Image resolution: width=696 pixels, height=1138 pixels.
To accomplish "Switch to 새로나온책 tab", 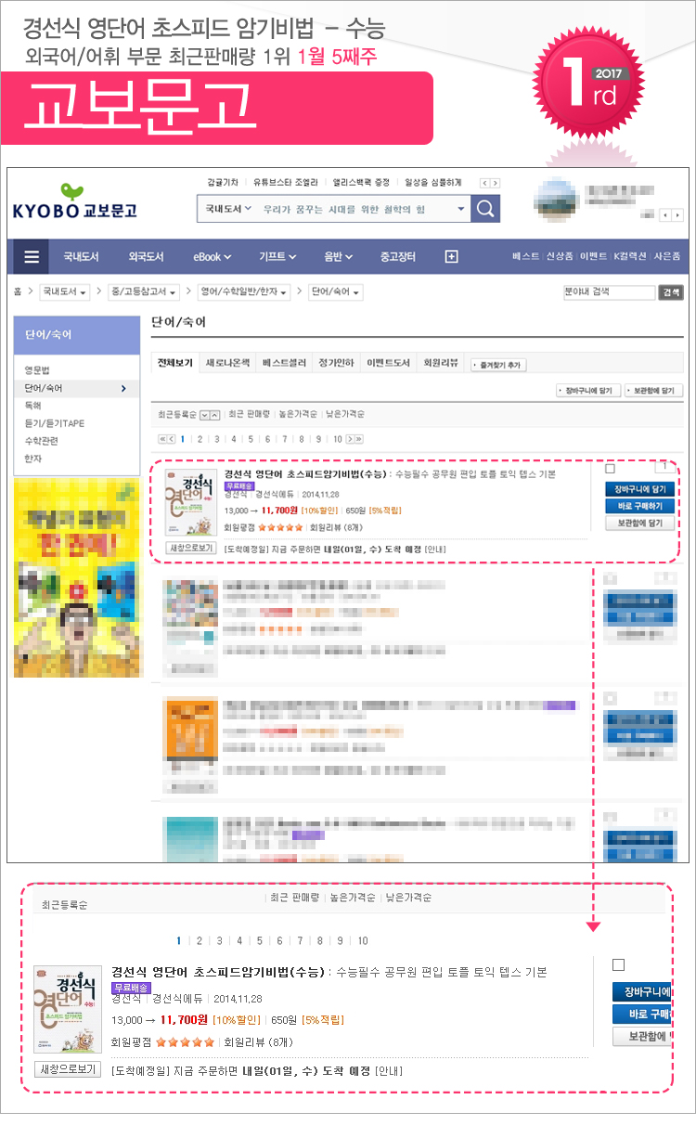I will click(x=227, y=363).
